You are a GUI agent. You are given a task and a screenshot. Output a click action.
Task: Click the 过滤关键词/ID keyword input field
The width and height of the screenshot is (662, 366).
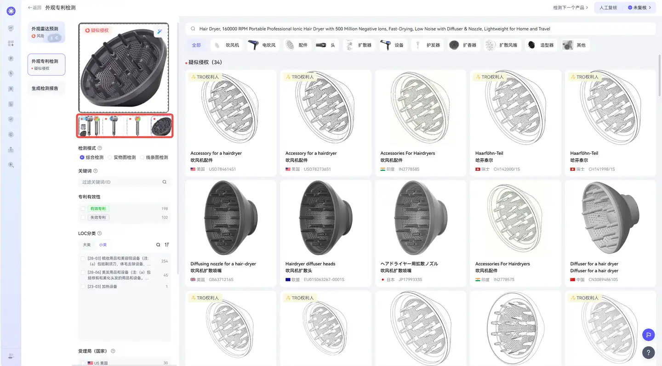pos(120,182)
